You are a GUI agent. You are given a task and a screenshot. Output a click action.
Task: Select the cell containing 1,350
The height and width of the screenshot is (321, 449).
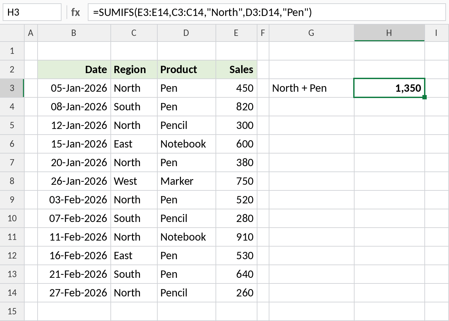(x=389, y=88)
